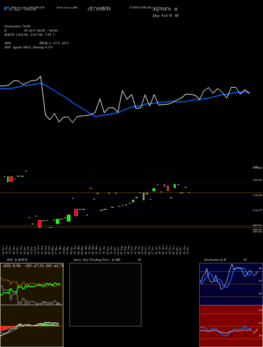Click the 1142.96 price axis label

(257, 195)
